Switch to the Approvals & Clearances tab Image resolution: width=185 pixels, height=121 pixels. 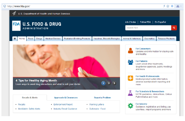[66, 97]
